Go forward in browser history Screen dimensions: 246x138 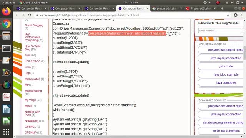pyautogui.click(x=23, y=15)
